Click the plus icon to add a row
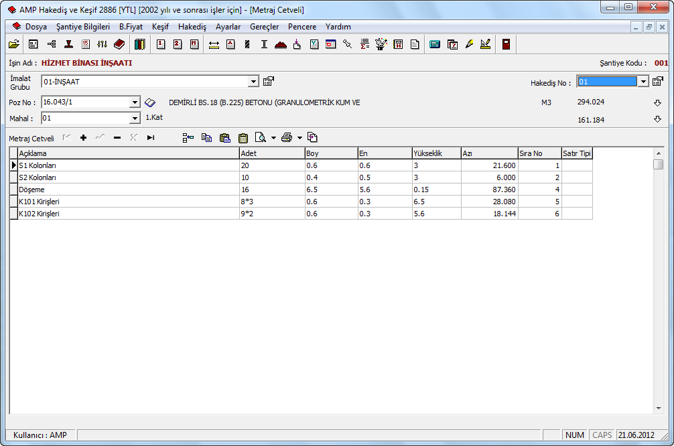 tap(84, 138)
